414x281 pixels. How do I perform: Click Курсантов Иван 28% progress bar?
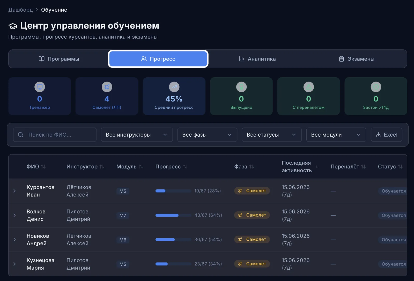[173, 191]
